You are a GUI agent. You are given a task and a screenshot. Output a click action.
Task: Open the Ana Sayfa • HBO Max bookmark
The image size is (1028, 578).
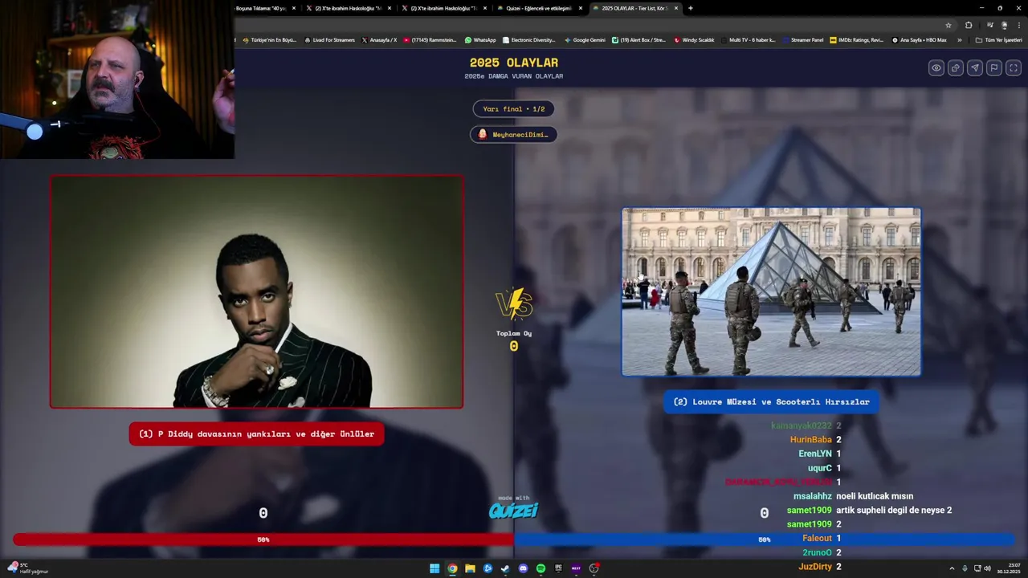(x=919, y=39)
